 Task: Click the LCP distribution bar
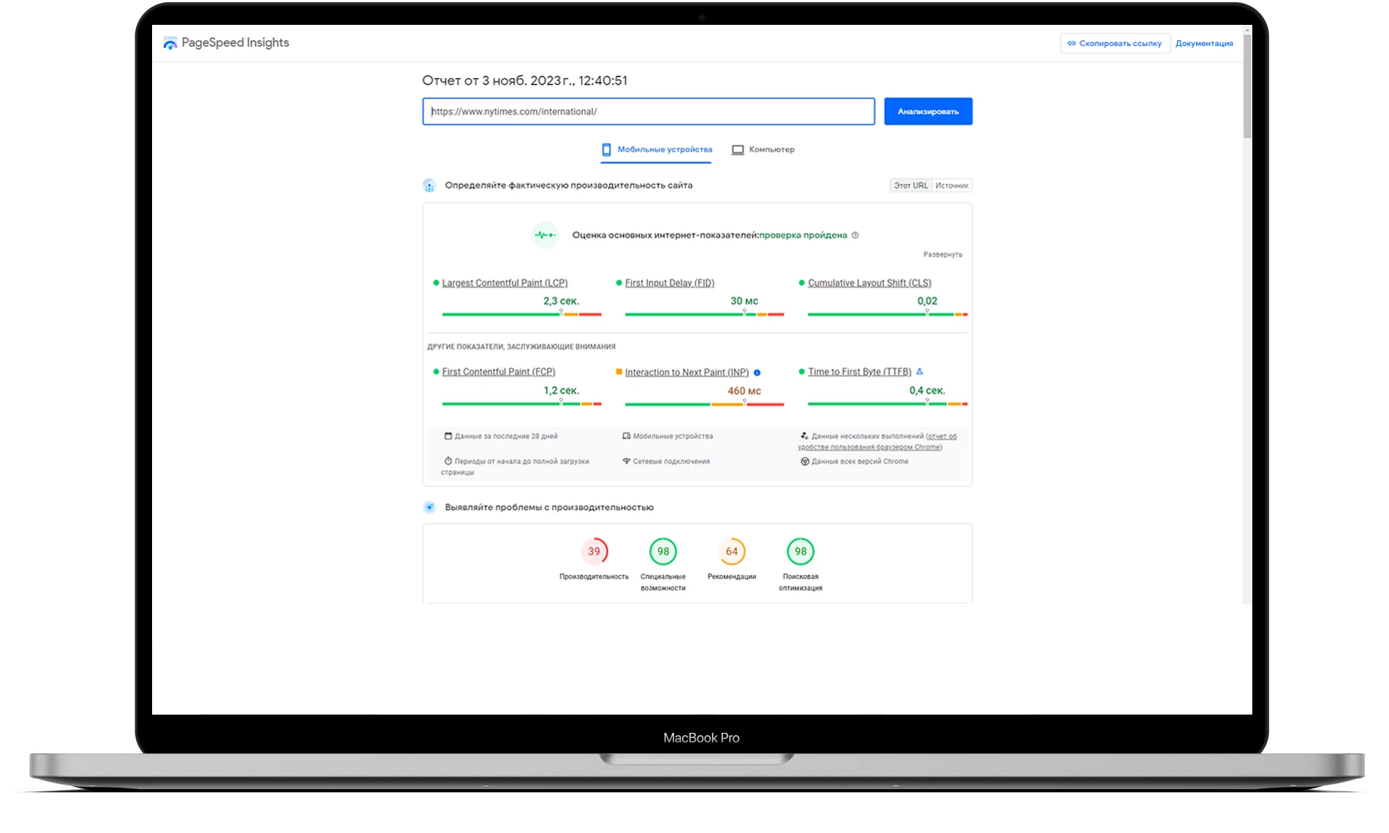coord(522,314)
